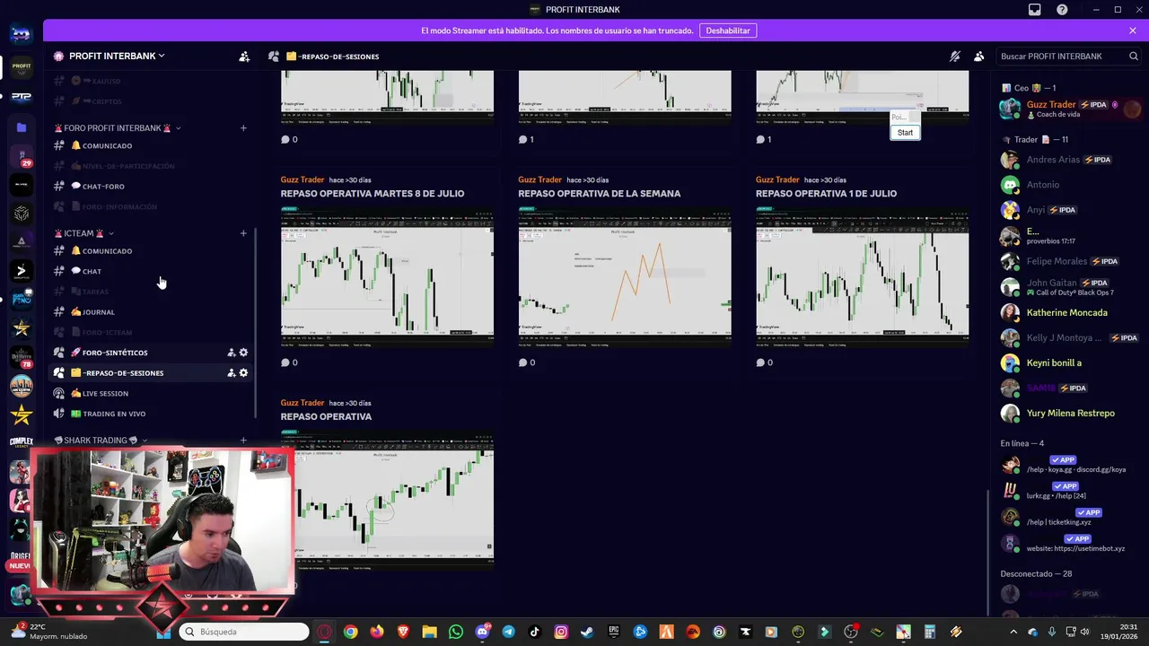Open the Discord inbox icon
Image resolution: width=1149 pixels, height=646 pixels.
coord(1035,10)
